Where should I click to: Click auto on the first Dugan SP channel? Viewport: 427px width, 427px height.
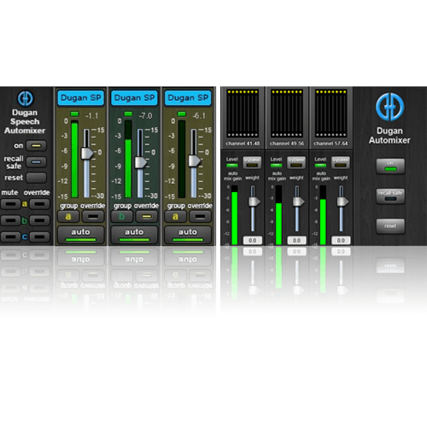[x=81, y=233]
